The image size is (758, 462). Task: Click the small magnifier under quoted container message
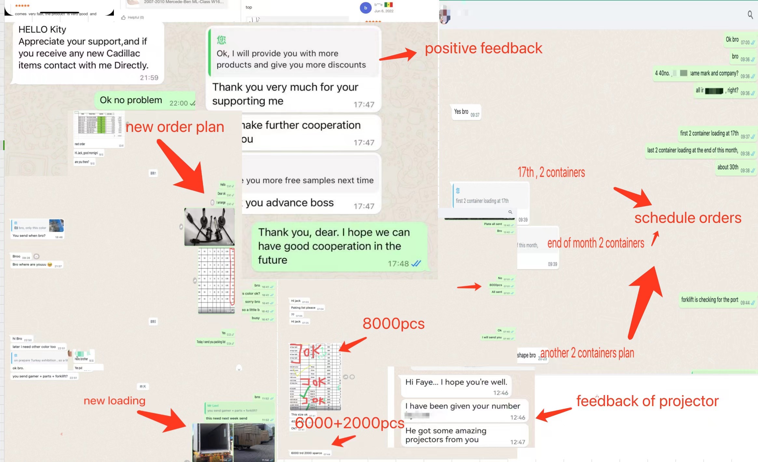pyautogui.click(x=510, y=212)
